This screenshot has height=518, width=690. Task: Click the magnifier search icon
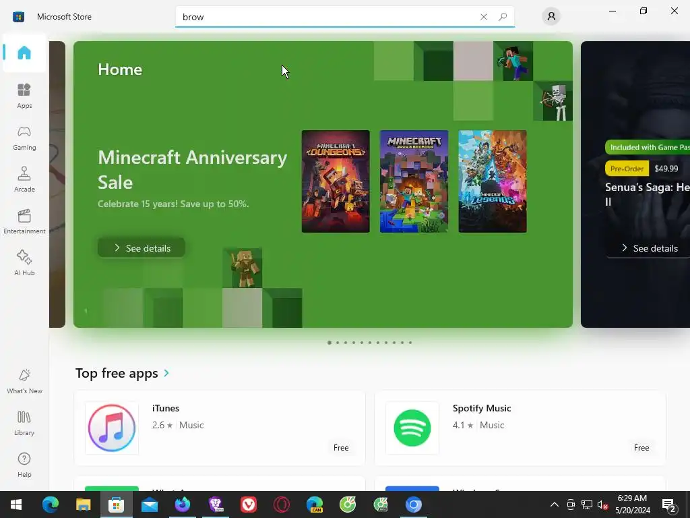503,17
